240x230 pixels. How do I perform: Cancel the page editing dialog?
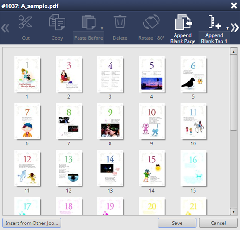[x=218, y=223]
